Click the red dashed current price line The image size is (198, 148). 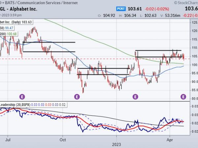(x=95, y=59)
